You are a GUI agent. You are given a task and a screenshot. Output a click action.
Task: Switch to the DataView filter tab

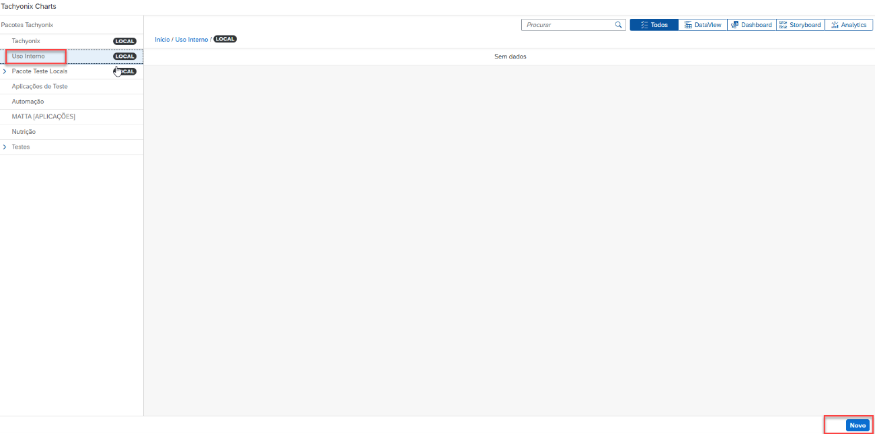(x=702, y=25)
